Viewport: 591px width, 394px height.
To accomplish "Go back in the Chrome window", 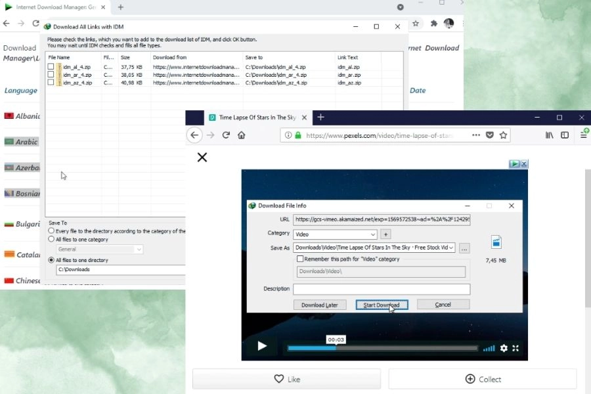I will [7, 24].
